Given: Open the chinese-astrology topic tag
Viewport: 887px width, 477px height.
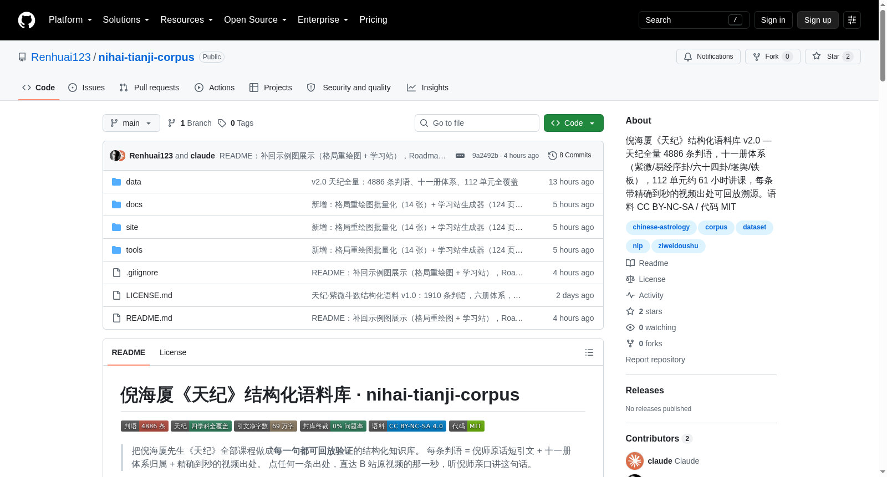Looking at the screenshot, I should tap(661, 227).
